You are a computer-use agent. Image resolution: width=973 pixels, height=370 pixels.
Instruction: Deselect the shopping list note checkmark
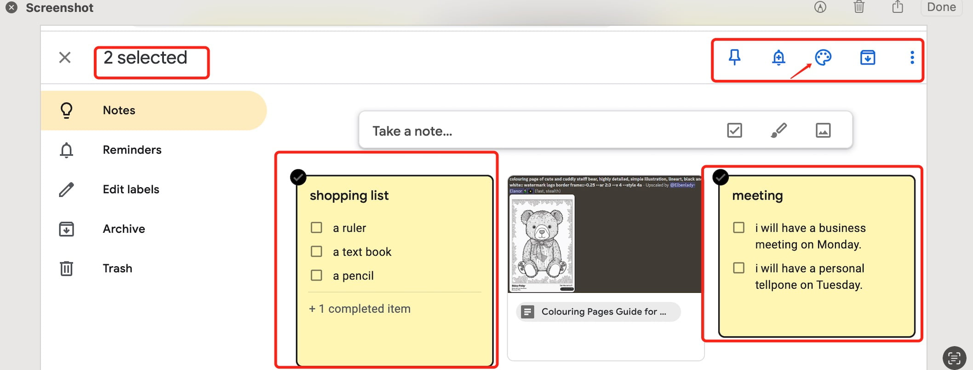pos(298,177)
